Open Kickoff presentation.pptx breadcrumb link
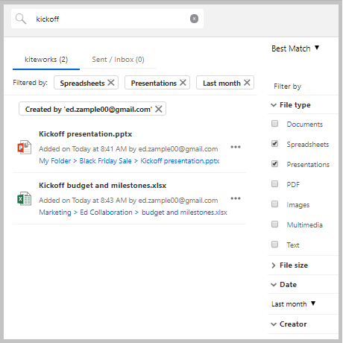This screenshot has height=343, width=343. (180, 161)
